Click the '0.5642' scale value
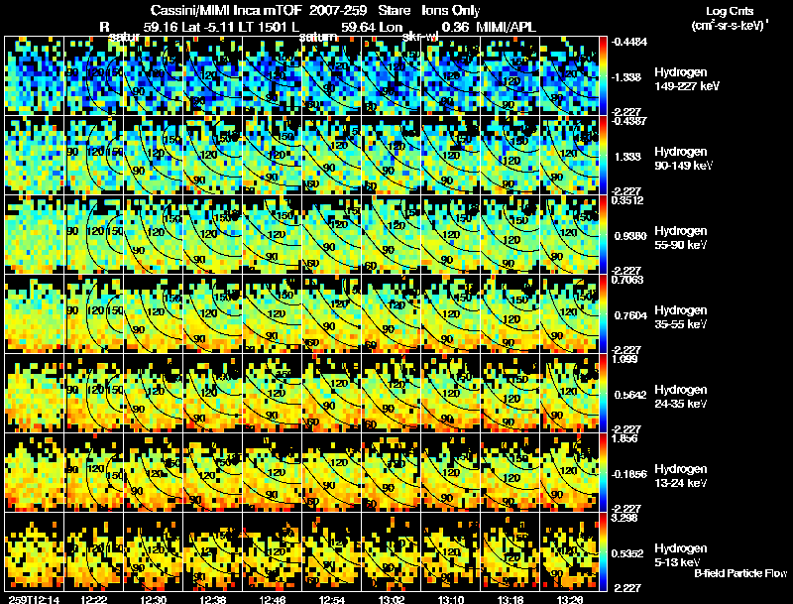Viewport: 793px width, 604px height. click(x=630, y=395)
